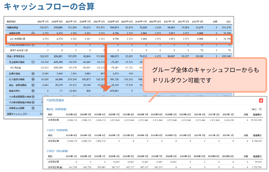Click the 子会社1 cumulative total 6,198,630
This screenshot has width=269, height=172.
coord(257,141)
